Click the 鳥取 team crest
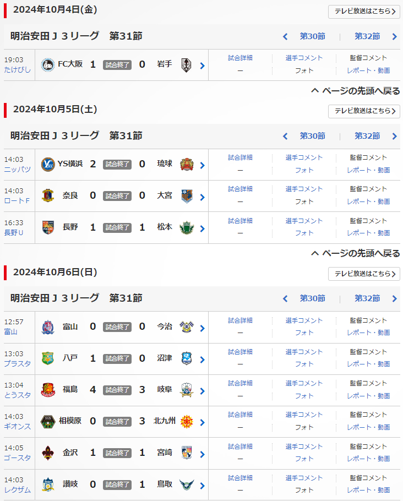Screen dimensions: 403x501 click(x=186, y=484)
